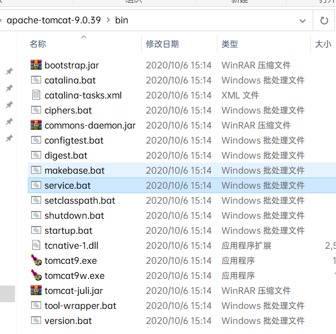Go to apache-tomcat-9.0.39 breadcrumb folder

(x=53, y=21)
